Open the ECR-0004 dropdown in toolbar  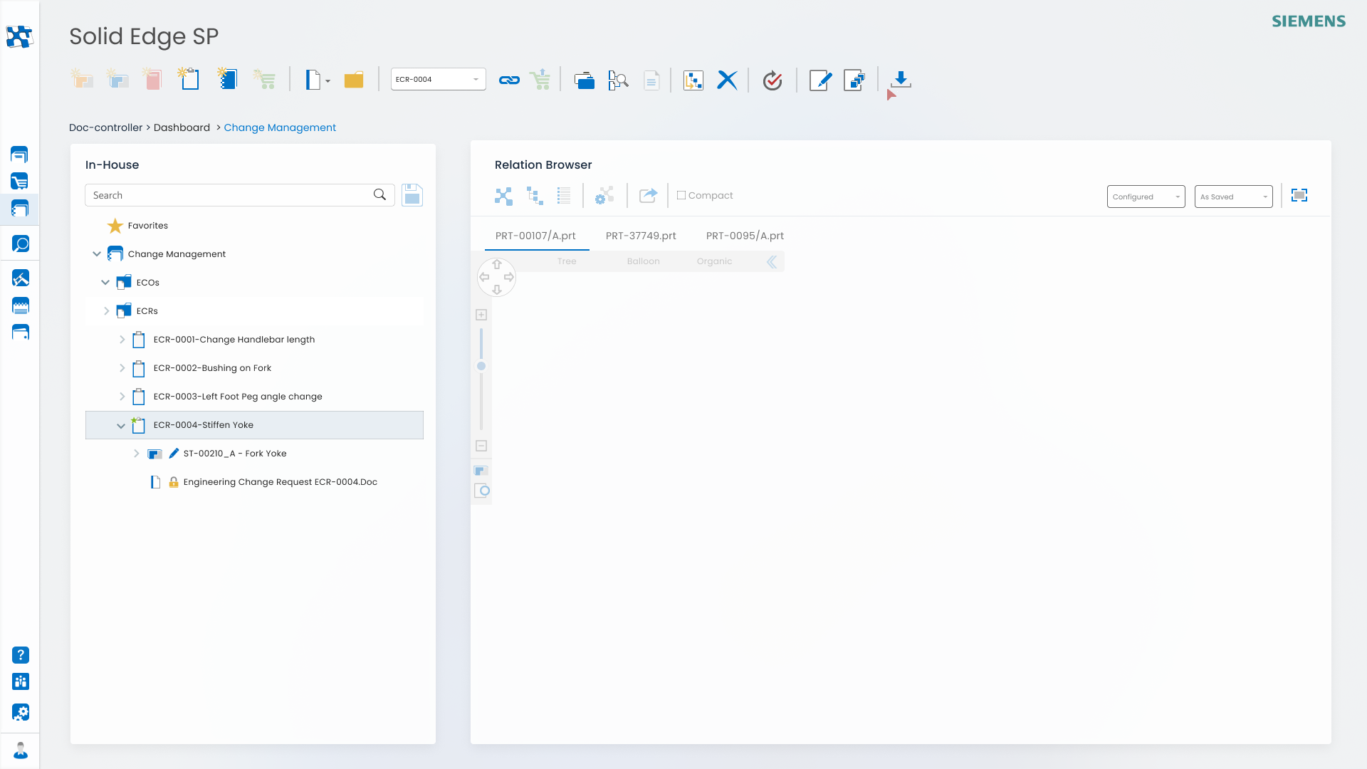[x=438, y=79]
